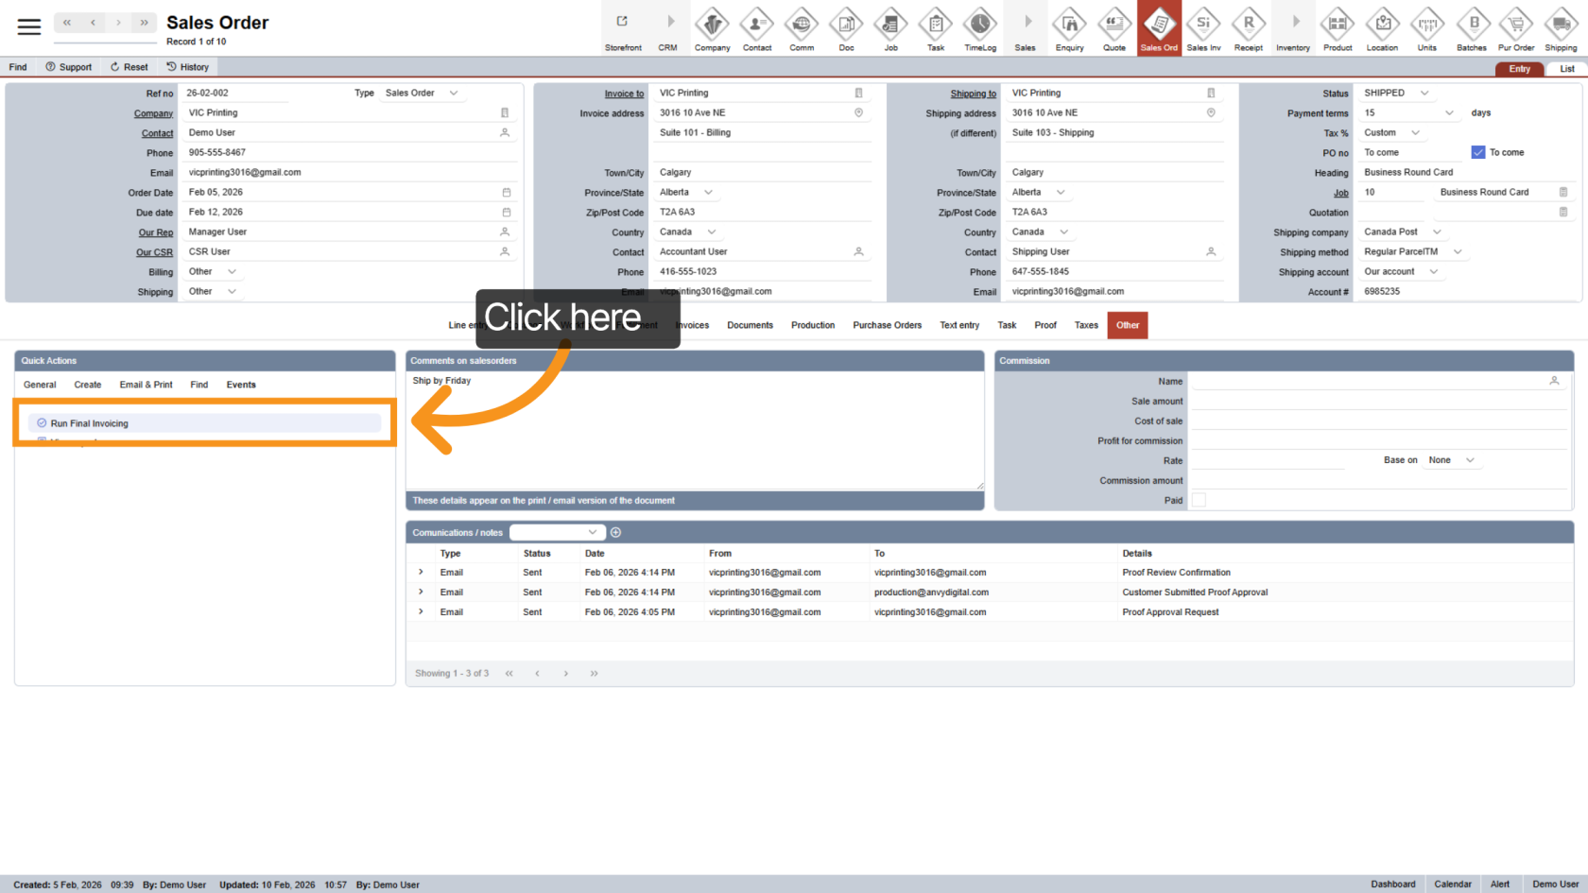Select the Batches module icon

[1472, 28]
